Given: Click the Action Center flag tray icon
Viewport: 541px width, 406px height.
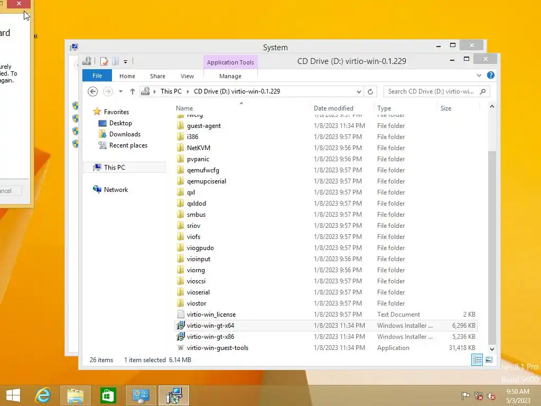Looking at the screenshot, I should pyautogui.click(x=465, y=395).
